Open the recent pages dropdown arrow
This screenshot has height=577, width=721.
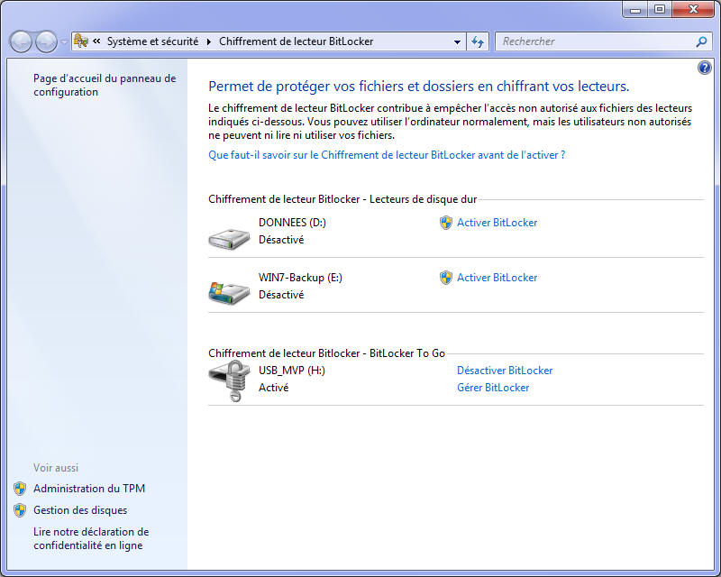(64, 41)
